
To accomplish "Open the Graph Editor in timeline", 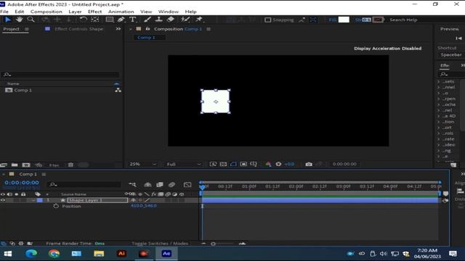I will point(187,185).
